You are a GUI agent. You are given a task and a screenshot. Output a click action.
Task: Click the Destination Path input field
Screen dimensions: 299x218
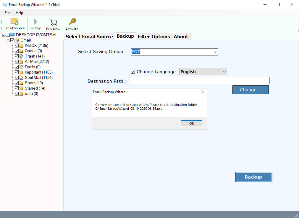200,80
